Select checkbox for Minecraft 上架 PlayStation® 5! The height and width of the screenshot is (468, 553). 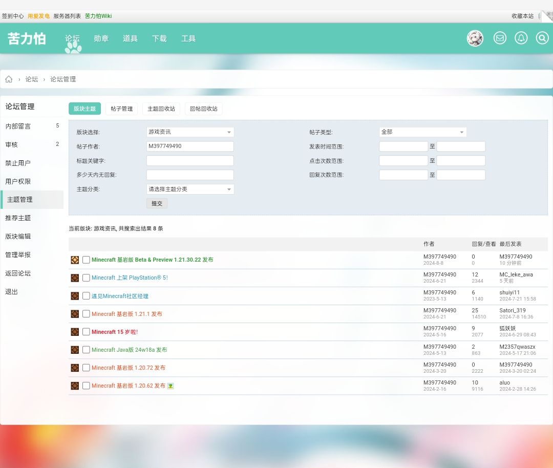pyautogui.click(x=86, y=278)
